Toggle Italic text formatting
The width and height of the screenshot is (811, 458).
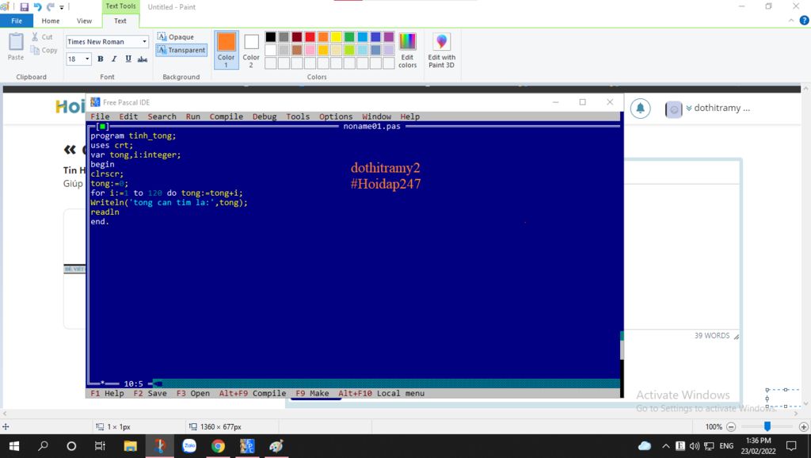(x=114, y=59)
